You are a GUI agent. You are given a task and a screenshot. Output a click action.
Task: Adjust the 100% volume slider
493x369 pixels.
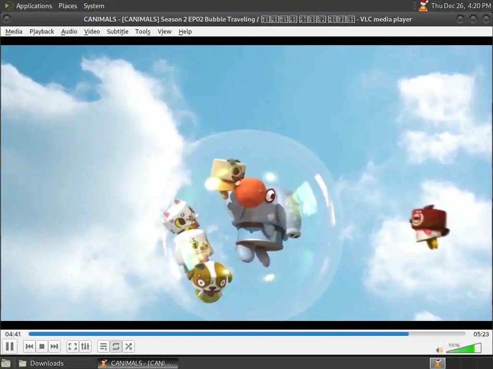(464, 348)
